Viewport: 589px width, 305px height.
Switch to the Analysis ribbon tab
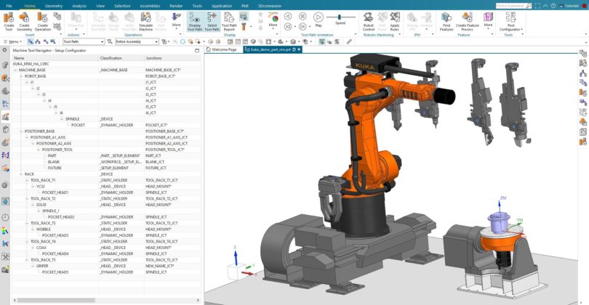(x=79, y=6)
